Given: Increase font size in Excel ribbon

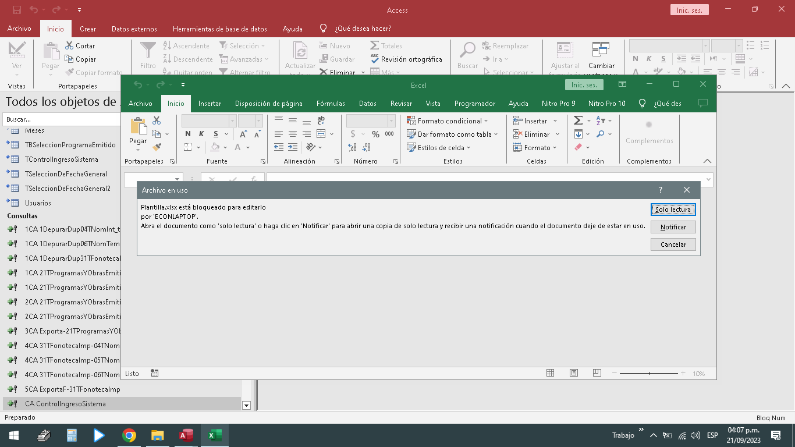Looking at the screenshot, I should point(243,134).
